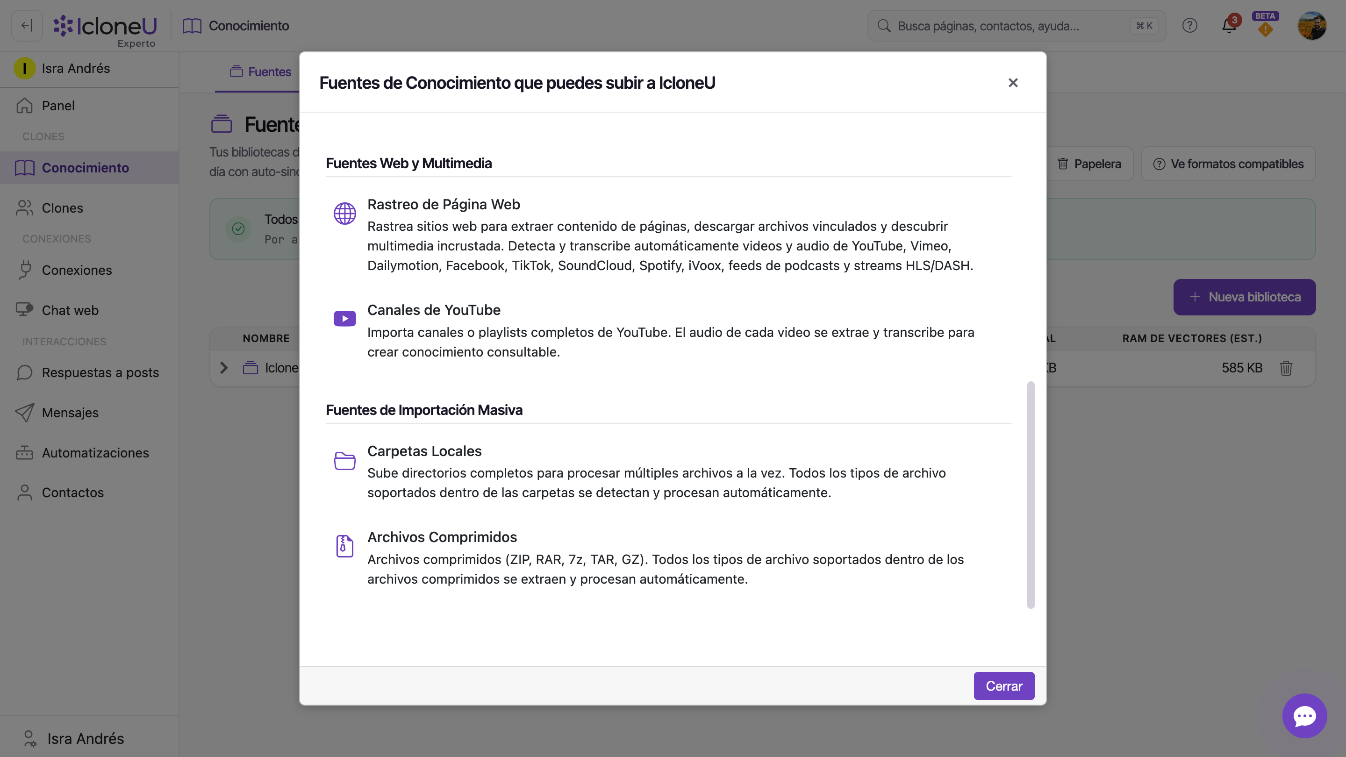Expand the Iclone library row chevron
1346x757 pixels.
point(224,368)
